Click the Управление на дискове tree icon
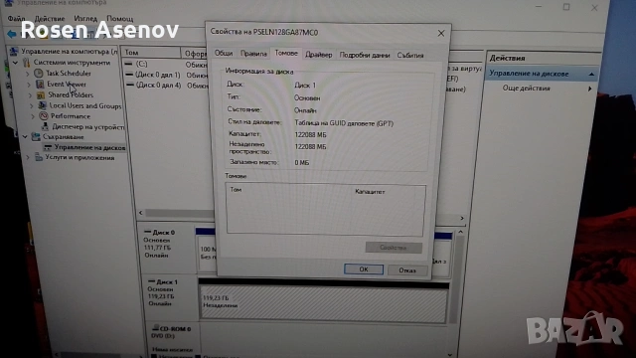This screenshot has width=636, height=358. click(48, 147)
